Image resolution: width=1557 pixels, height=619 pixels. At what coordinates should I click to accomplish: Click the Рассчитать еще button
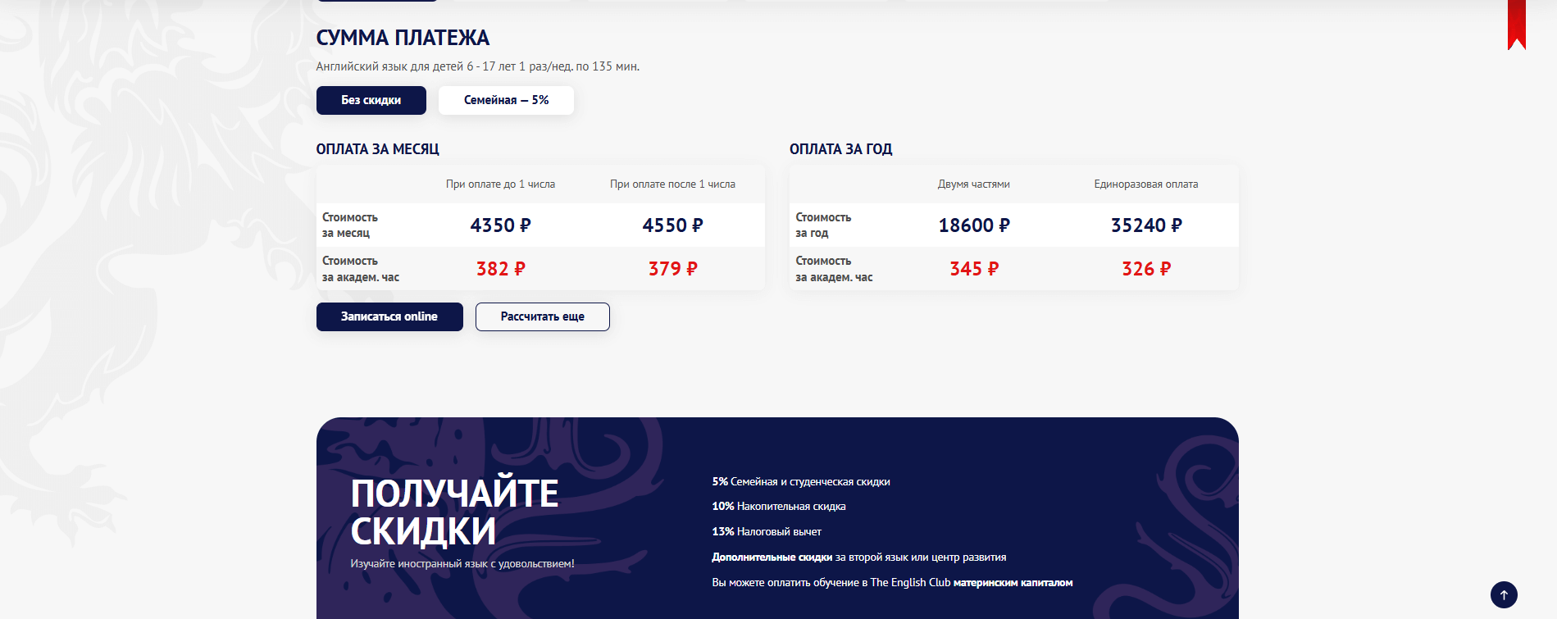[x=542, y=316]
